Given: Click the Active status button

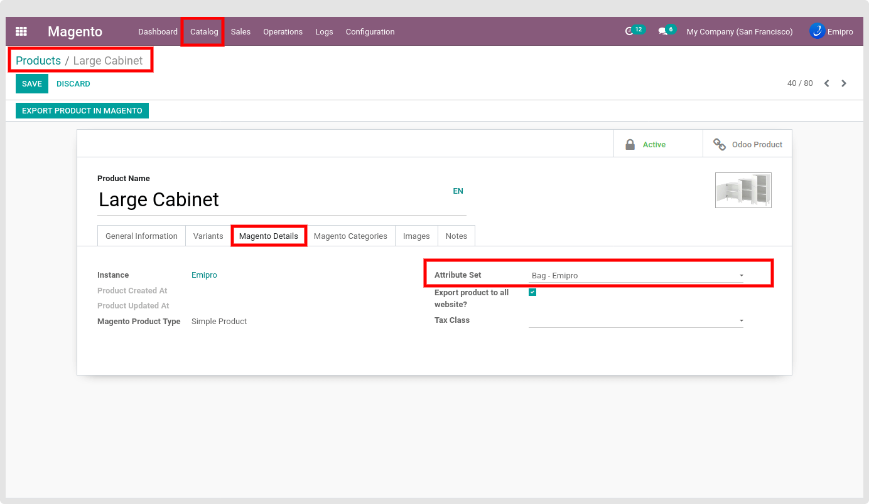Looking at the screenshot, I should (658, 144).
